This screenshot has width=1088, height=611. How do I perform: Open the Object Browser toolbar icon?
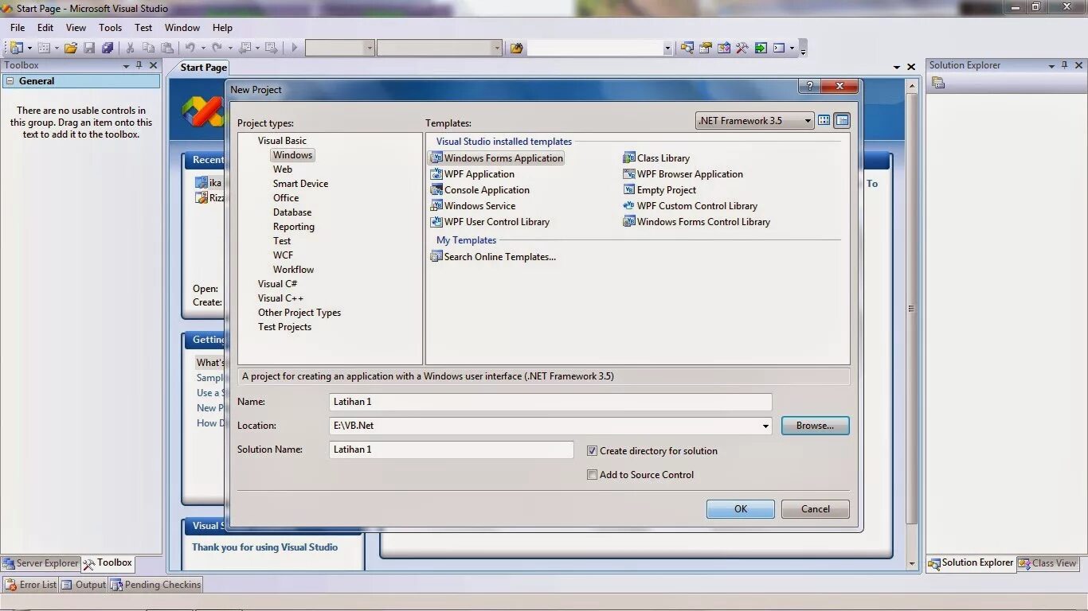click(x=723, y=48)
